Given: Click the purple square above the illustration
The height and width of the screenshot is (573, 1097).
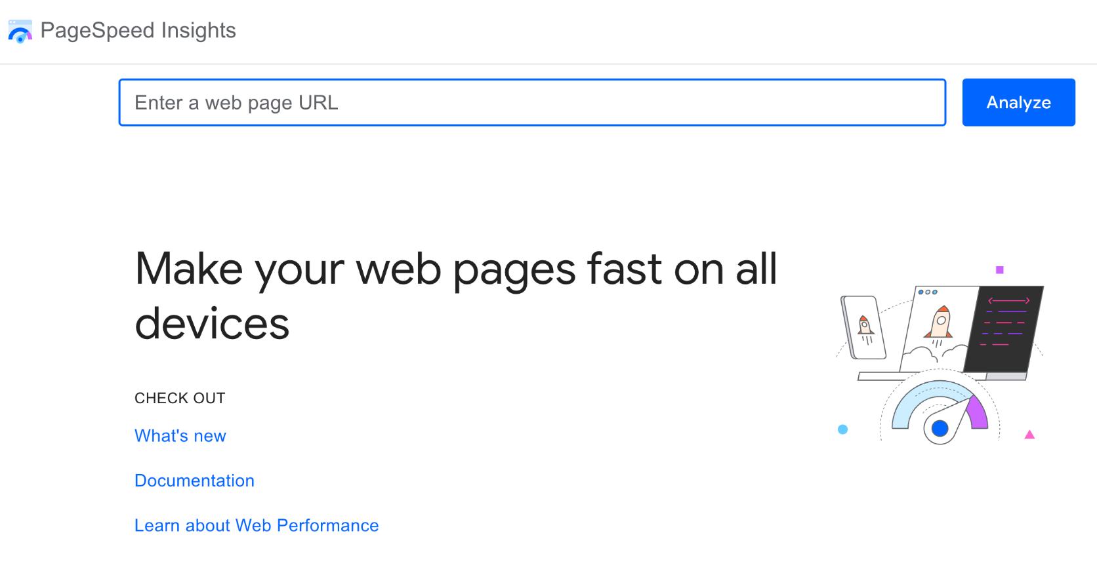Looking at the screenshot, I should tap(999, 269).
